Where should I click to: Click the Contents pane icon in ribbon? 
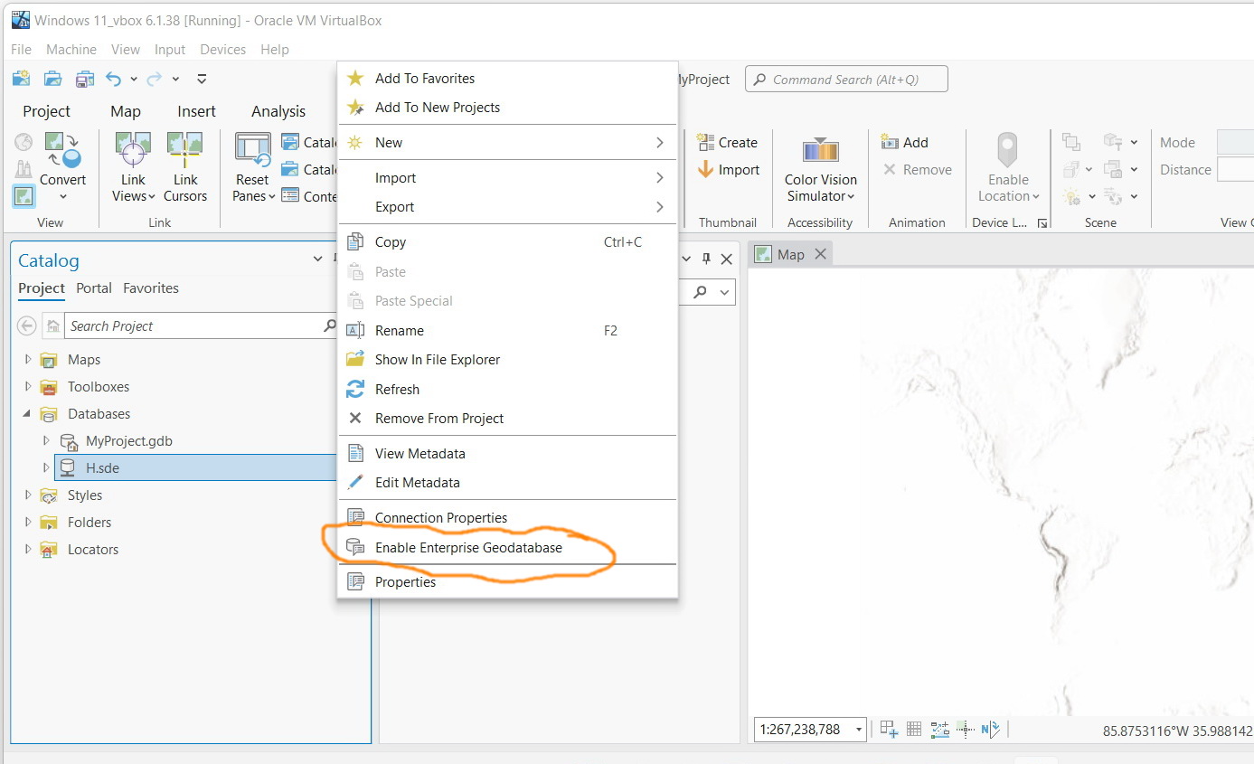tap(290, 196)
